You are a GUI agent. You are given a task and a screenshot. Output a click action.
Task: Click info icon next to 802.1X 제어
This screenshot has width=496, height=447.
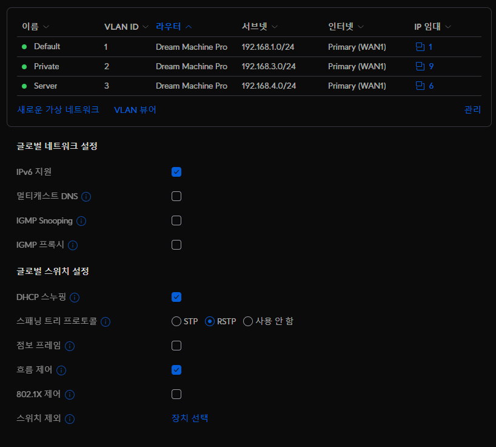[70, 395]
